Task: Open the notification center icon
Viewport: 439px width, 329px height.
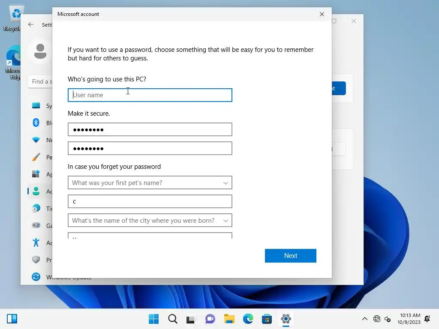Action: [x=427, y=319]
